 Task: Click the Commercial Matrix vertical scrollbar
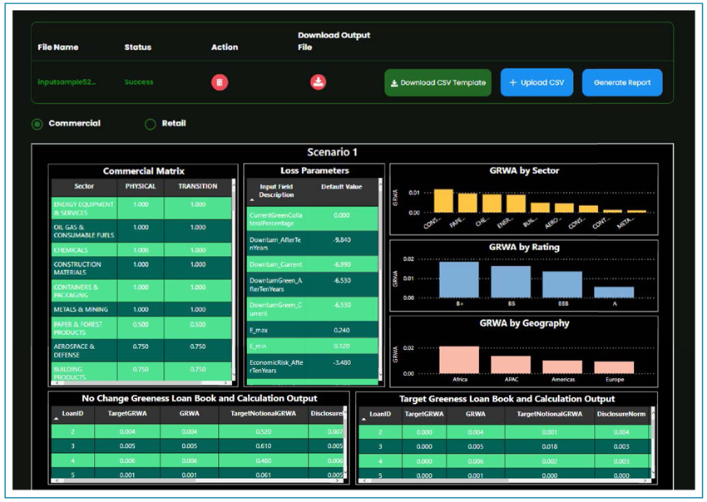pos(234,279)
